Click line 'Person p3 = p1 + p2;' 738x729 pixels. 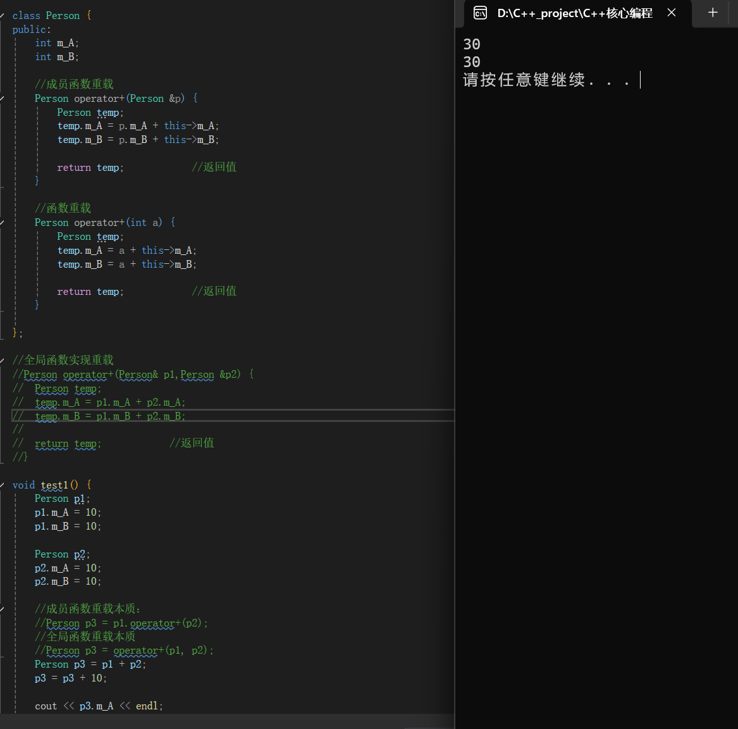click(x=90, y=664)
